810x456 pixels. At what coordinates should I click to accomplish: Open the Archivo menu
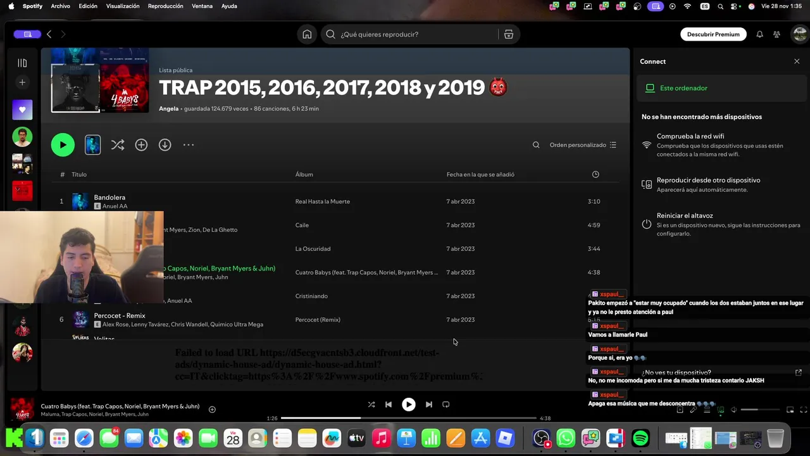pos(60,6)
